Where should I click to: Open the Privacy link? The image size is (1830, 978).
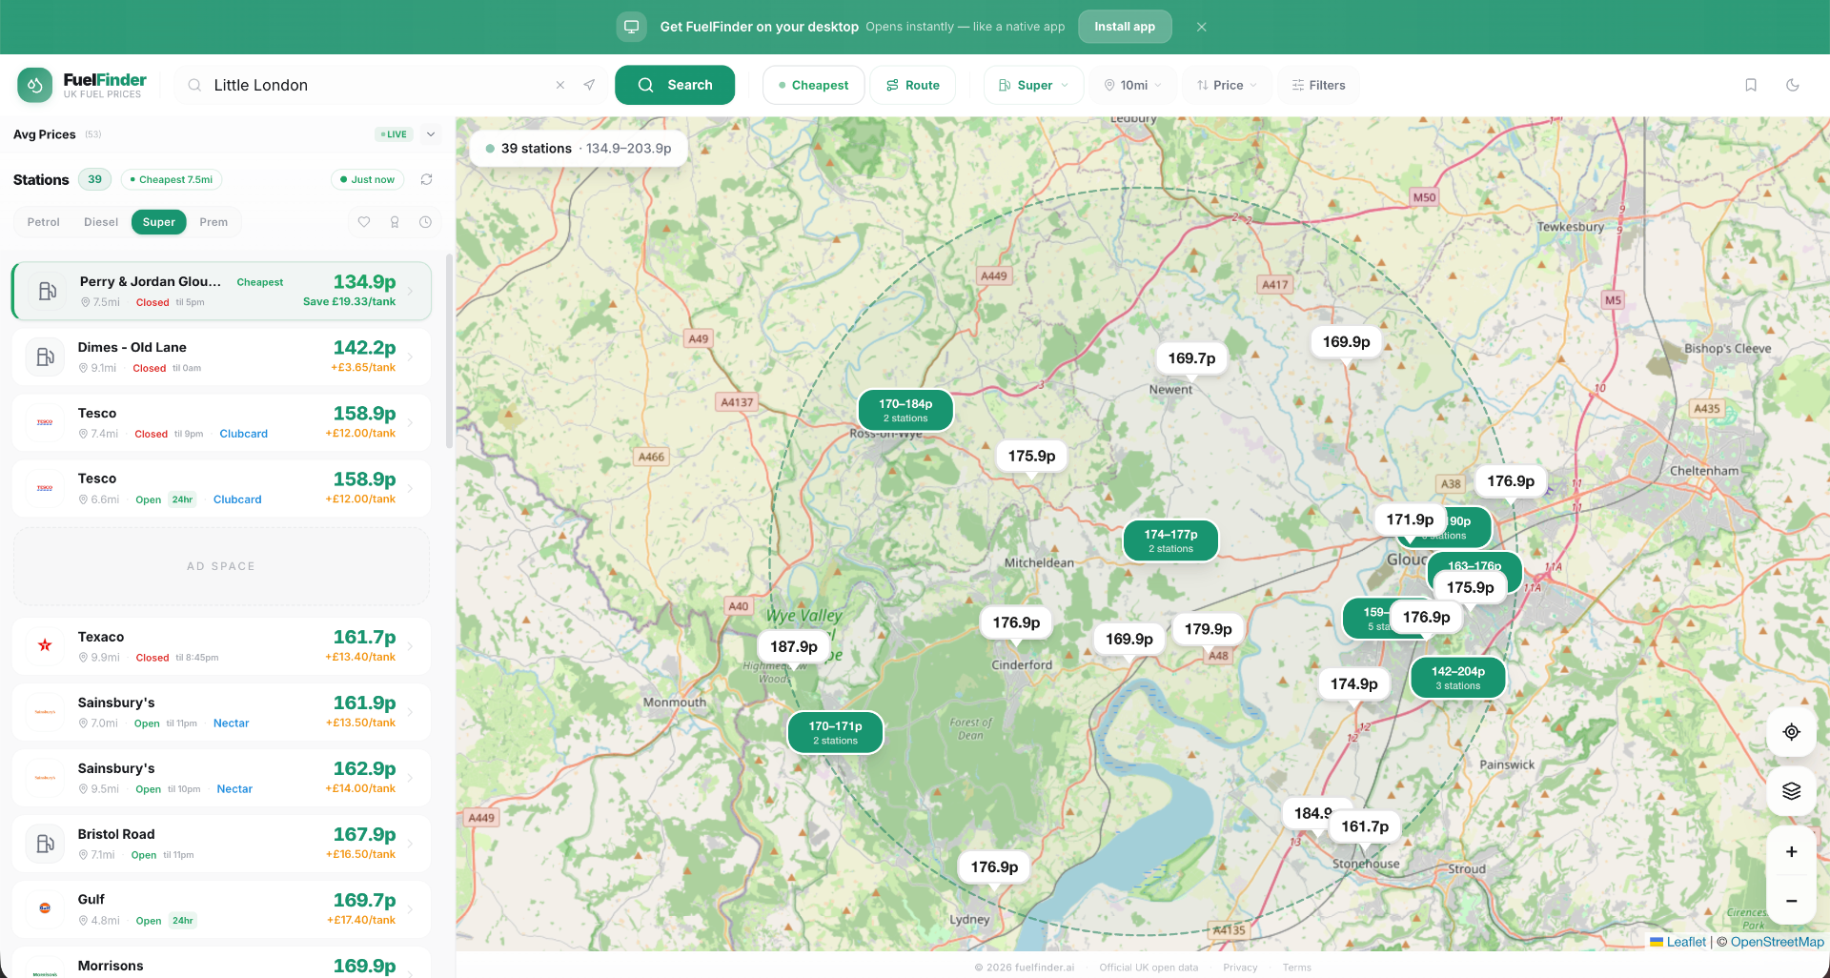1240,968
